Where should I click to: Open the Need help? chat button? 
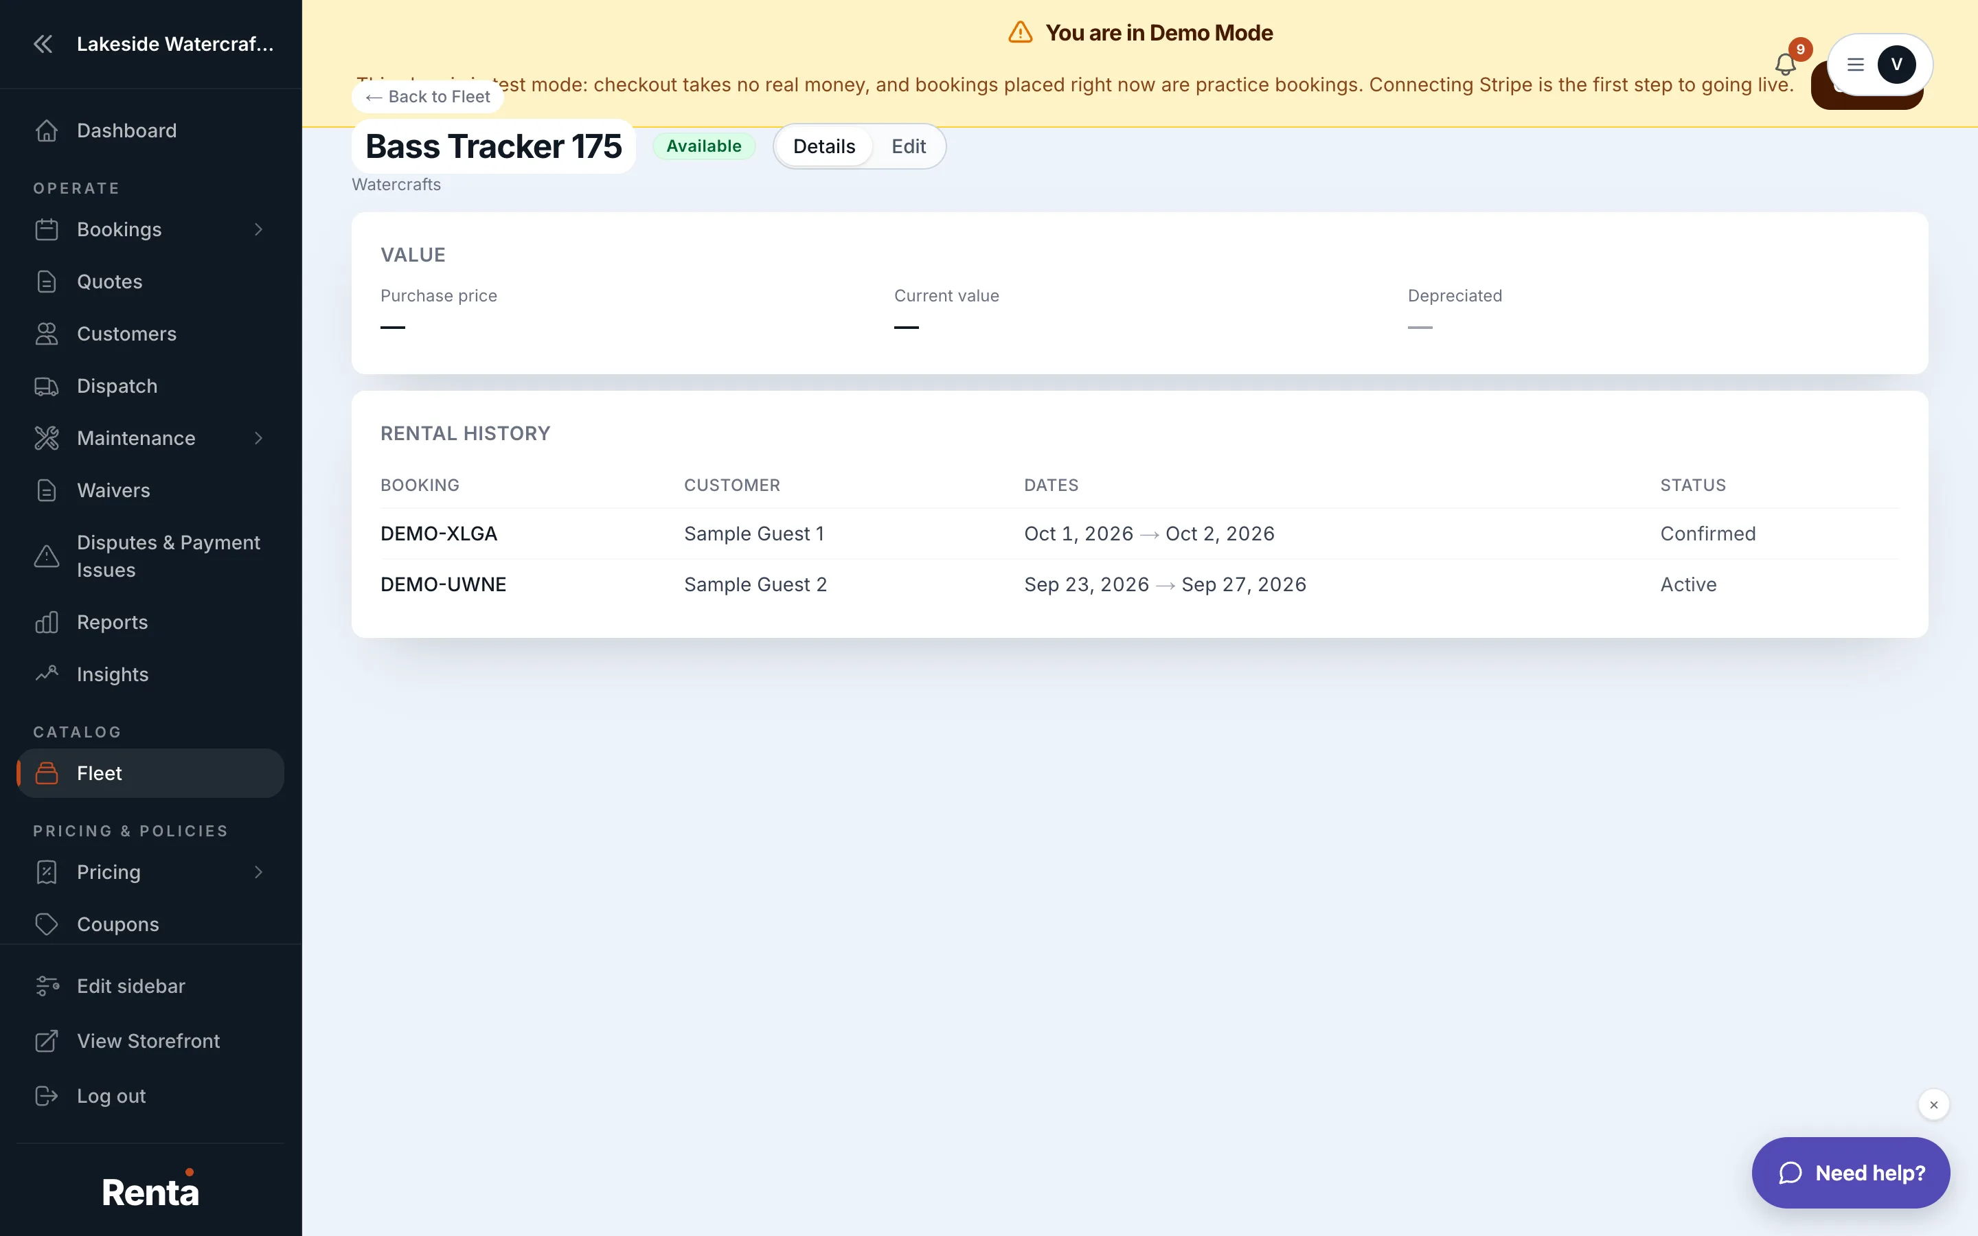coord(1850,1172)
